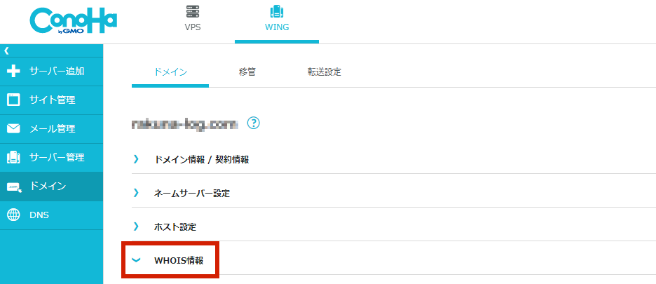656x284 pixels.
Task: Select the VPS server icon
Action: tap(193, 11)
